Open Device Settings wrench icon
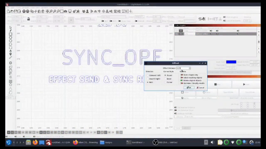Screen dimensions: 266x149 (78, 11)
